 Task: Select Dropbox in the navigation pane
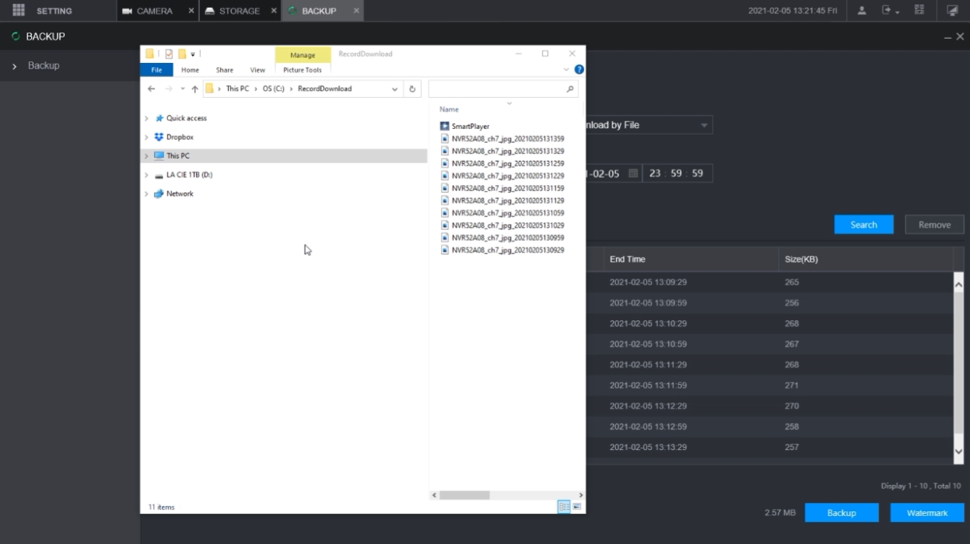(x=180, y=137)
